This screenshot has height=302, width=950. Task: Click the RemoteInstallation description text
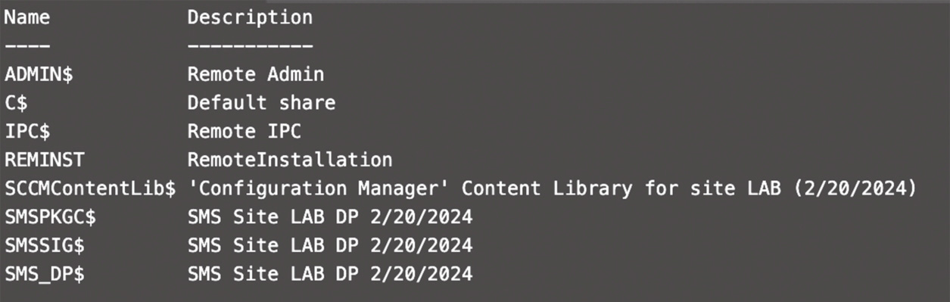290,160
